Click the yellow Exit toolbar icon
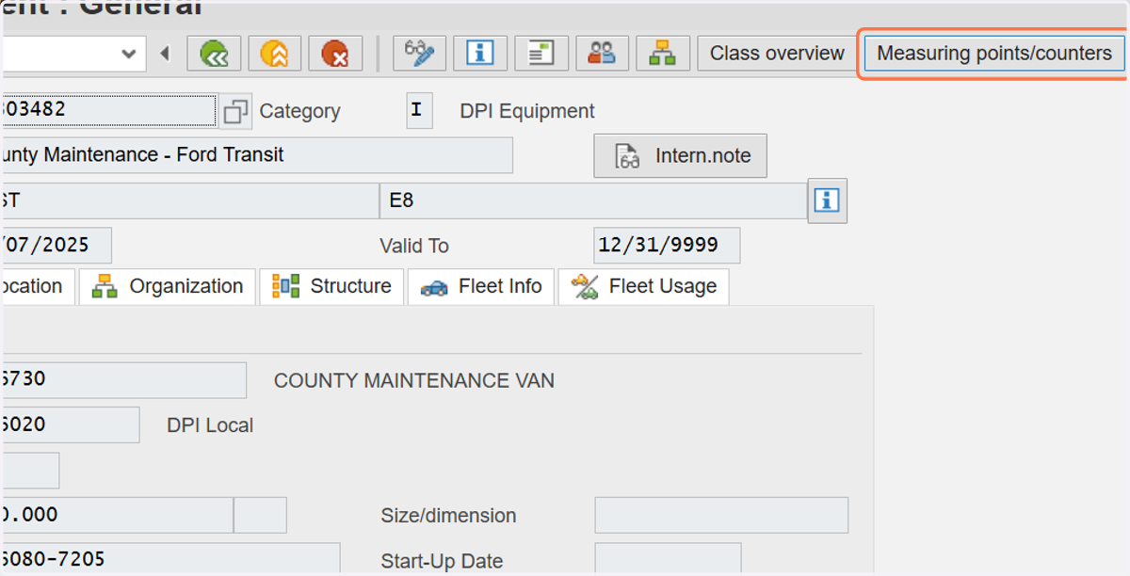Viewport: 1130px width, 576px height. point(274,54)
